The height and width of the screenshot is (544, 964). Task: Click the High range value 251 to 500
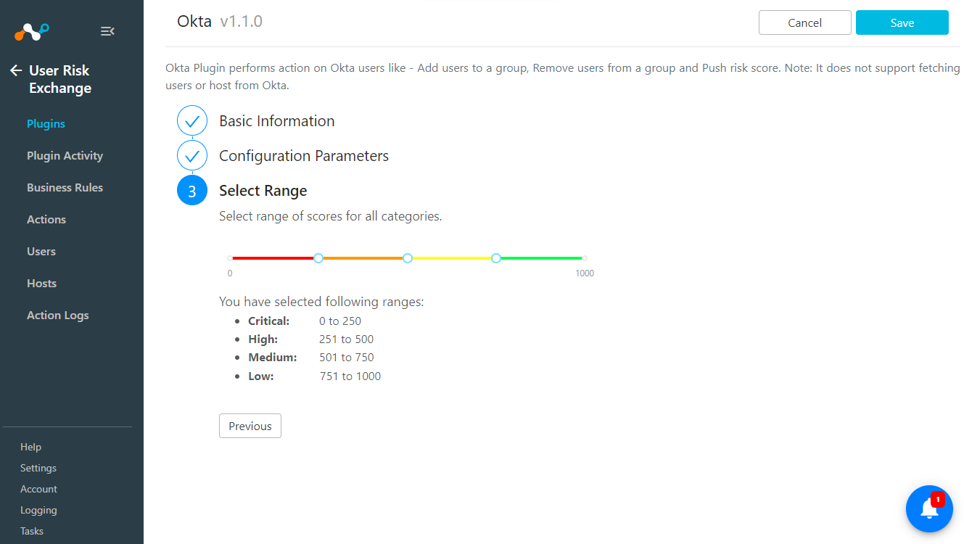347,339
